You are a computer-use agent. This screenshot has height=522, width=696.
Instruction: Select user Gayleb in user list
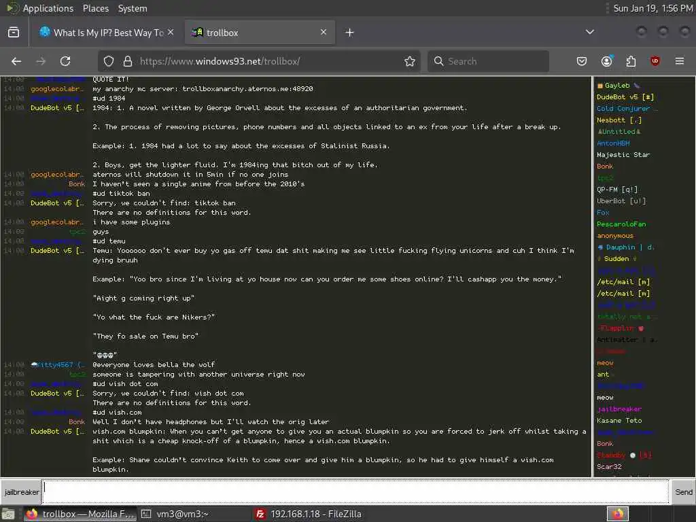[617, 85]
